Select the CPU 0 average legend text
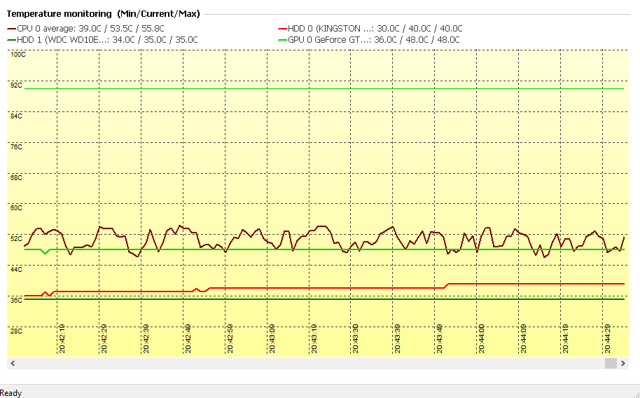640x398 pixels. pos(90,29)
